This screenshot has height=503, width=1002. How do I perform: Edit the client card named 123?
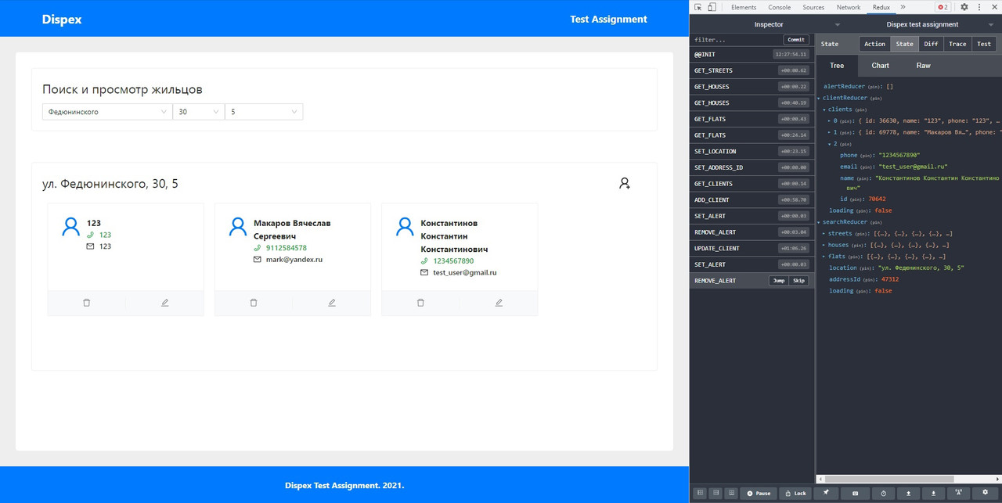point(165,303)
